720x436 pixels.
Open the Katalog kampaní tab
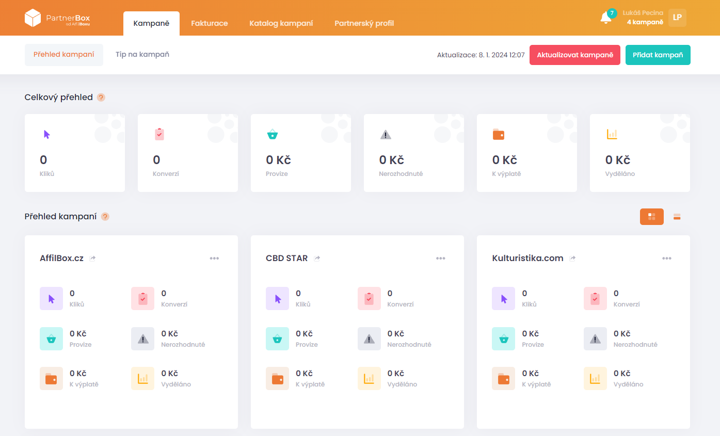coord(281,23)
